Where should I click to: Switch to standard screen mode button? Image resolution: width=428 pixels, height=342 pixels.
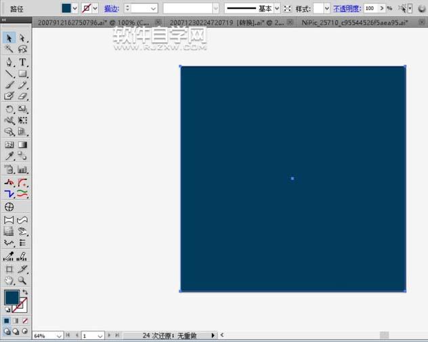(x=7, y=331)
